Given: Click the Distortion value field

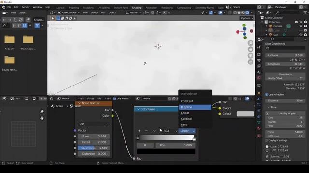Looking at the screenshot, I should (94, 154).
